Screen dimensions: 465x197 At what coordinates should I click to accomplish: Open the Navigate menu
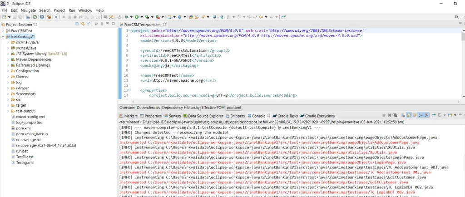point(28,10)
